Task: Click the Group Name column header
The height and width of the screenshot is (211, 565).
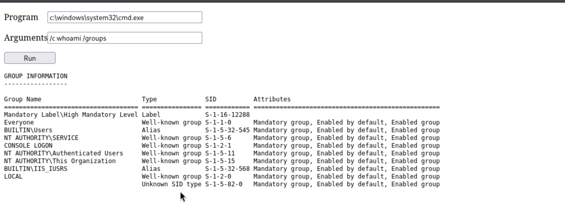Action: coord(23,99)
